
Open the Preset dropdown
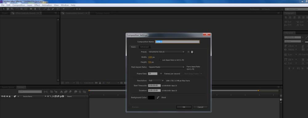[167, 52]
